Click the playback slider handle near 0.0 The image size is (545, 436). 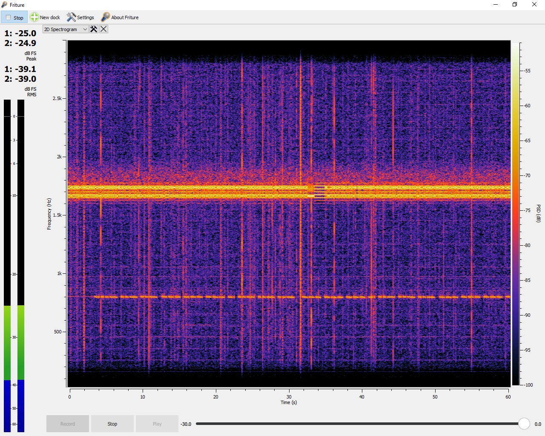[x=524, y=424]
